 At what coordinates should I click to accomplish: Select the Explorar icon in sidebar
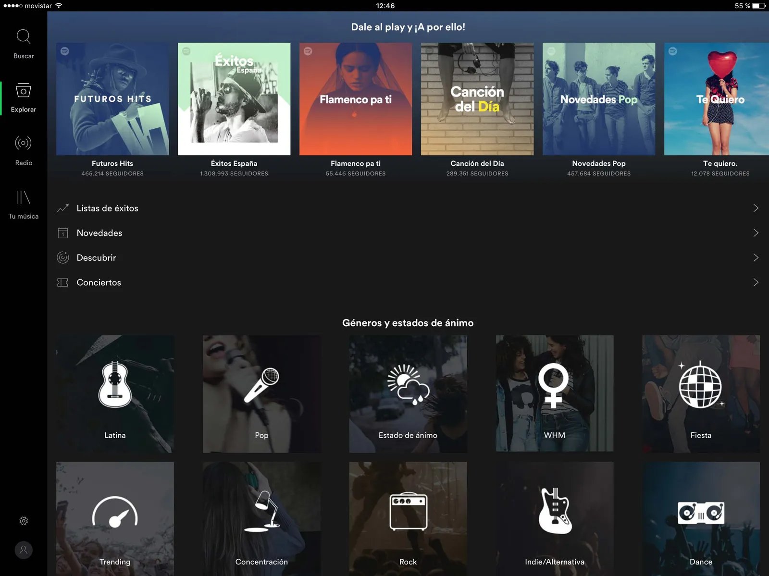click(x=24, y=90)
